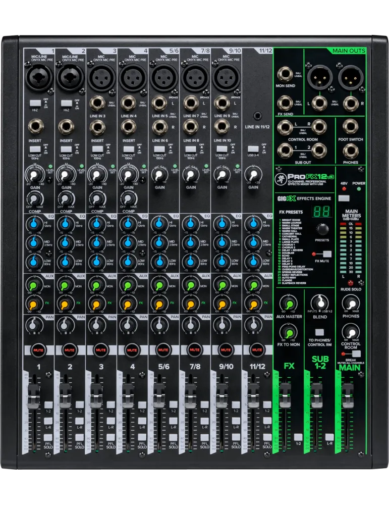Mute channel 5/6
This screenshot has width=389, height=505.
[163, 350]
